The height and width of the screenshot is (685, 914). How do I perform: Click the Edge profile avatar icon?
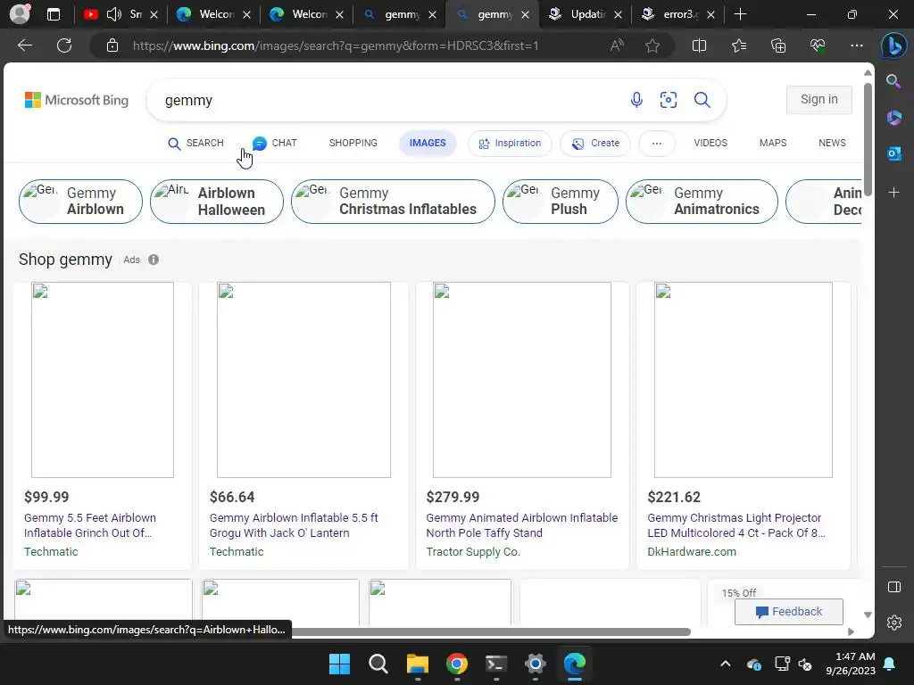coord(20,14)
